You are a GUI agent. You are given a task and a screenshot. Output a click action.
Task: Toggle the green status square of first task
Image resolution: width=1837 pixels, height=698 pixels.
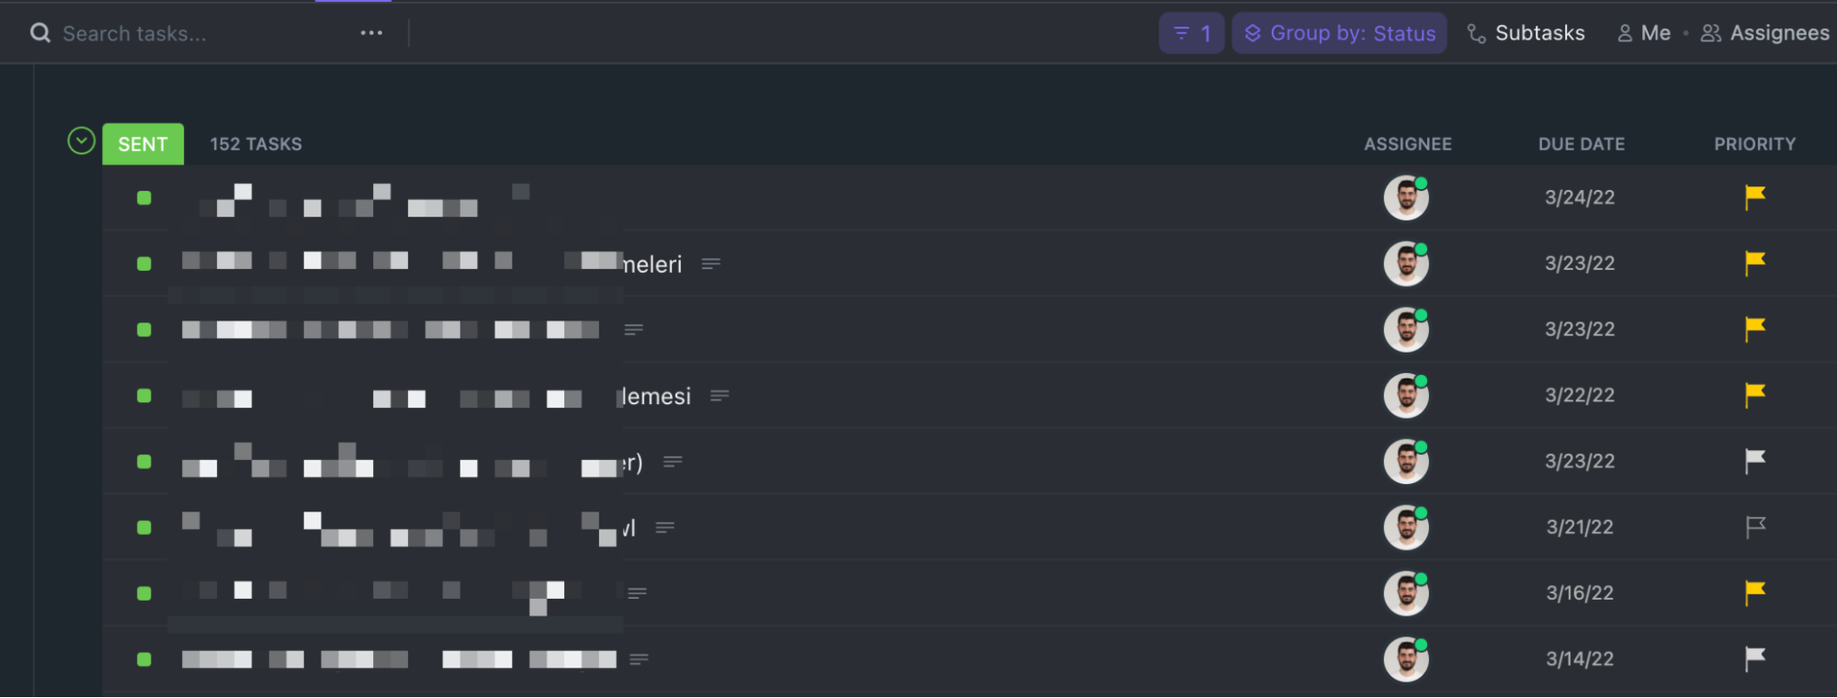[144, 197]
